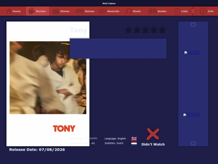The width and height of the screenshot is (218, 164).
Task: Click the Language: English label
Action: click(x=115, y=138)
